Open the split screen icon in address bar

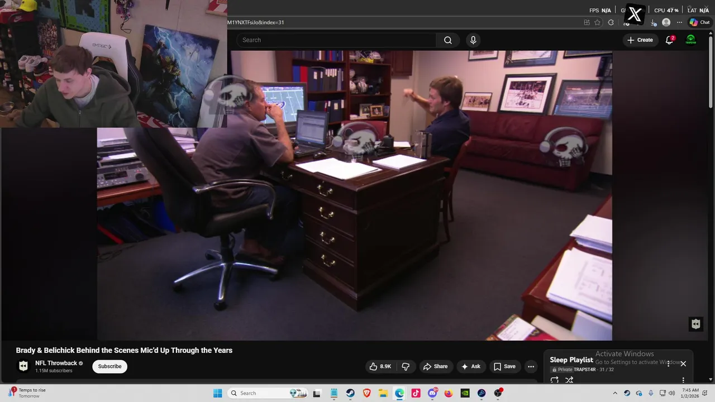tap(587, 22)
